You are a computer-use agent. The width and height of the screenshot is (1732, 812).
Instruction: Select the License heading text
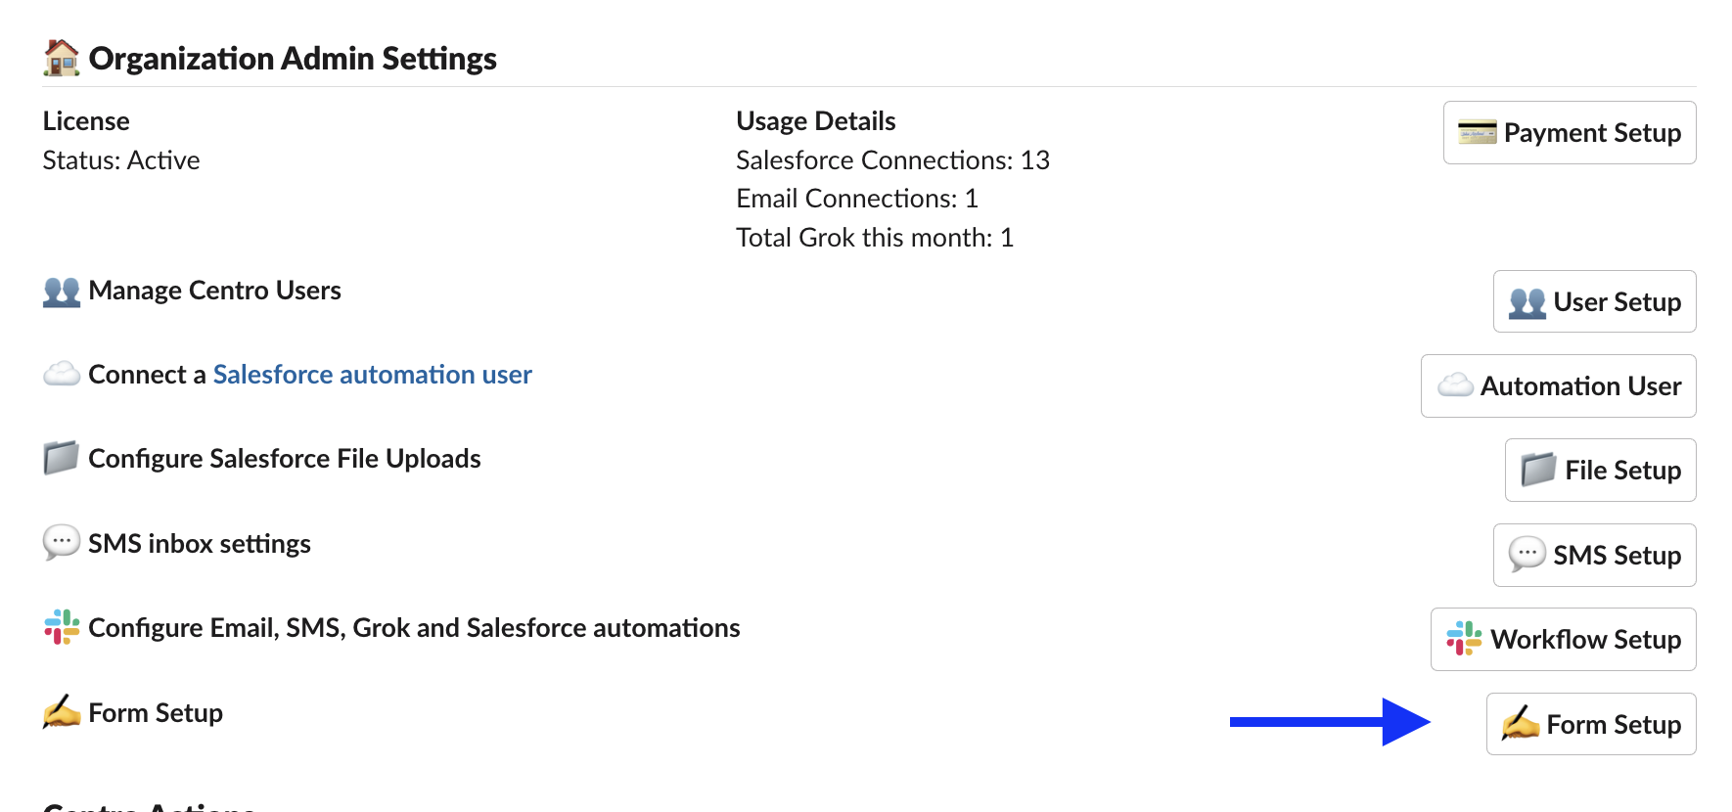click(86, 121)
